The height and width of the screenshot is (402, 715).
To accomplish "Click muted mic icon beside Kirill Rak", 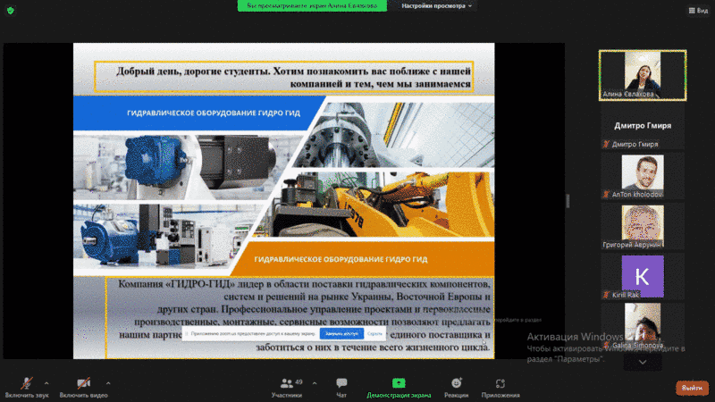I will pos(606,295).
